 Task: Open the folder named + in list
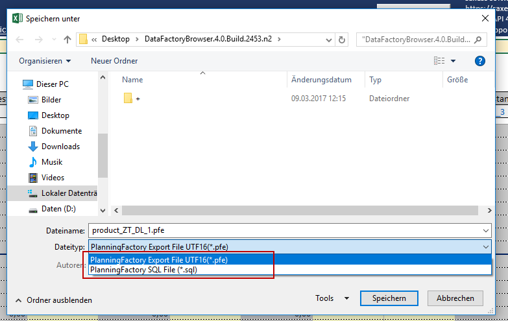[138, 99]
